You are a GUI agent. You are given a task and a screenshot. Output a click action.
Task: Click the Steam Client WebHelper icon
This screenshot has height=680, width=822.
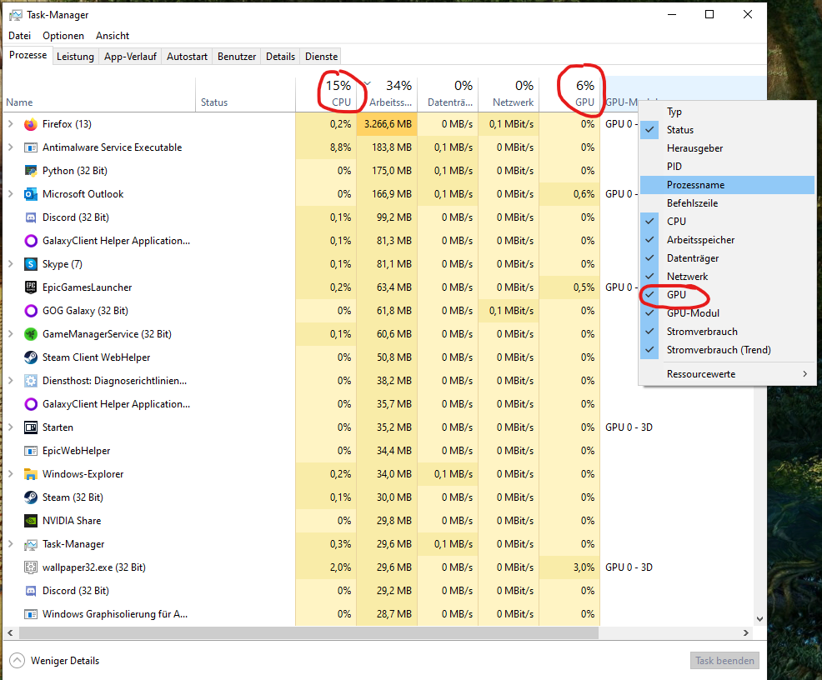[x=31, y=357]
